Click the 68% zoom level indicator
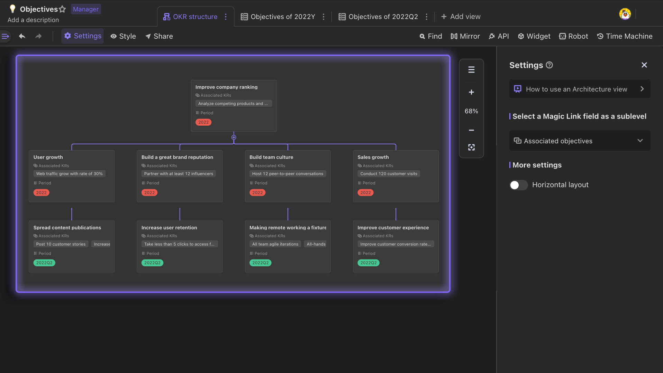Screen dimensions: 663x373 [471, 111]
